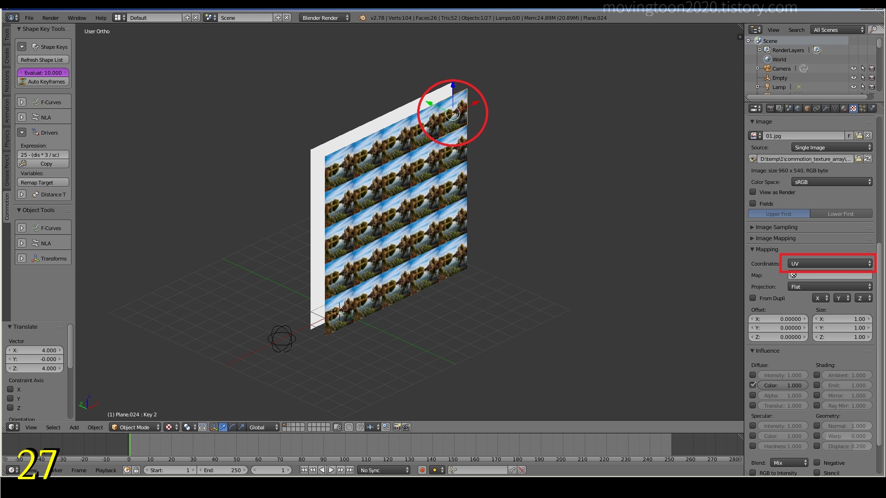Image resolution: width=886 pixels, height=498 pixels.
Task: Open image file browser icon next to 01.jpg
Action: pyautogui.click(x=859, y=136)
